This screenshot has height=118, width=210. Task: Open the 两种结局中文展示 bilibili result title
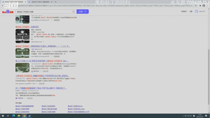tap(43, 46)
